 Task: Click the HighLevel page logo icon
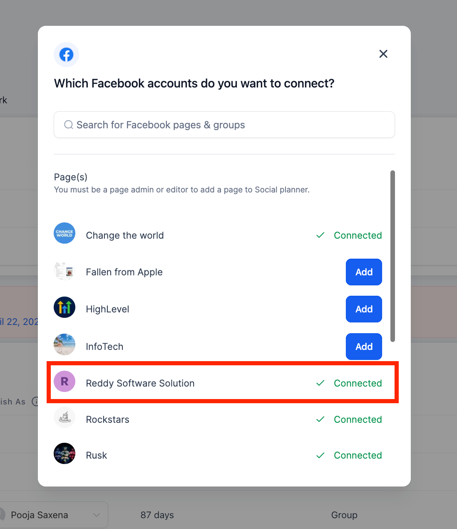[65, 307]
